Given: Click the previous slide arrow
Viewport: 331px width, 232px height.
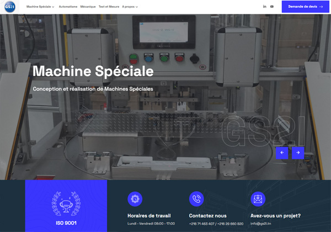Looking at the screenshot, I should pyautogui.click(x=282, y=152).
